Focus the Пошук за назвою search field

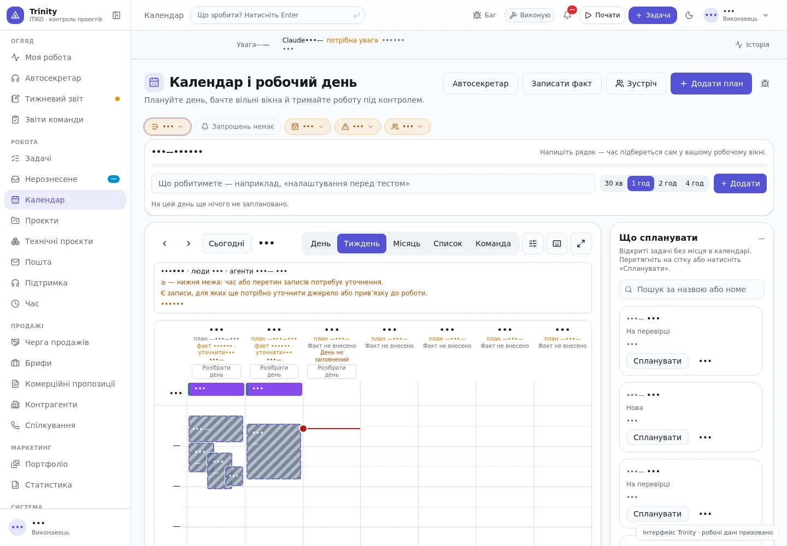tap(692, 289)
